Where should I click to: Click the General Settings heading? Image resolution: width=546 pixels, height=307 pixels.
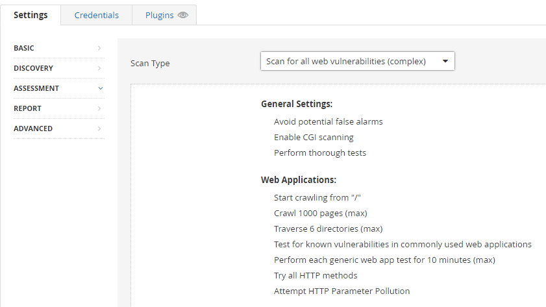click(x=297, y=104)
